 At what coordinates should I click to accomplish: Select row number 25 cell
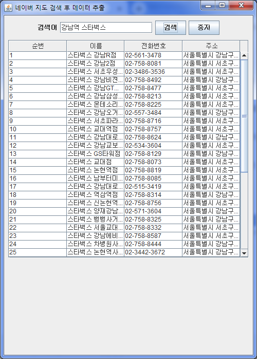tap(38, 252)
